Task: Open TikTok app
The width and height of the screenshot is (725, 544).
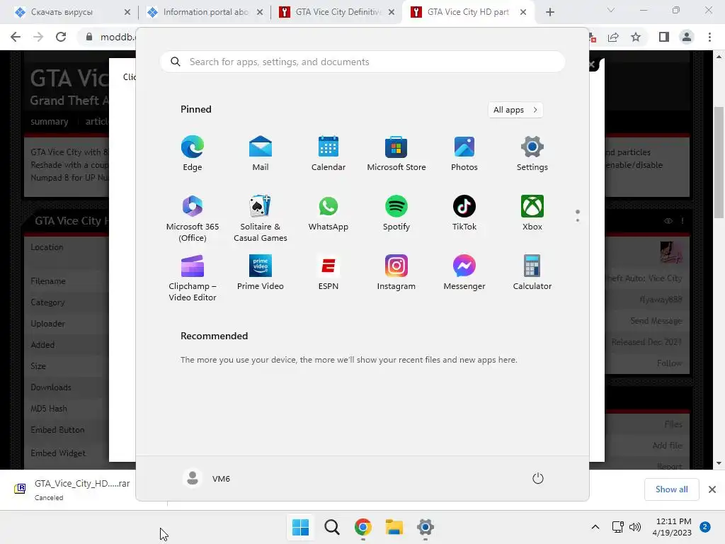Action: click(x=464, y=212)
